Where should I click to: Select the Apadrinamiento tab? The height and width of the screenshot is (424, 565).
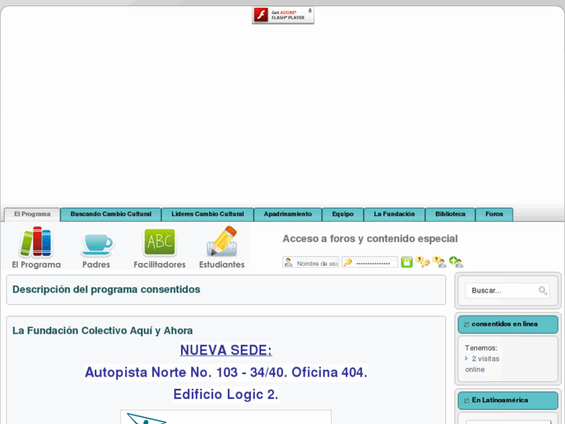pos(288,215)
